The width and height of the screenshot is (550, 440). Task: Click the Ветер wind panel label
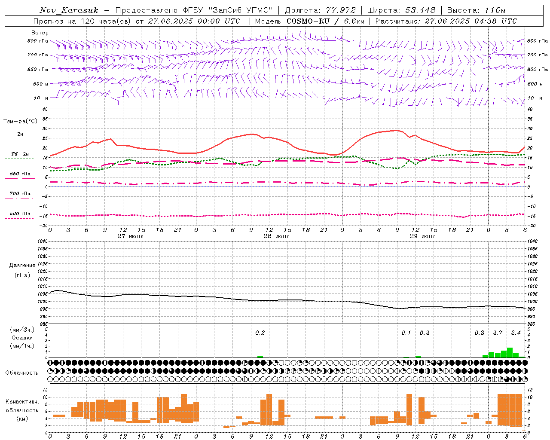point(40,33)
